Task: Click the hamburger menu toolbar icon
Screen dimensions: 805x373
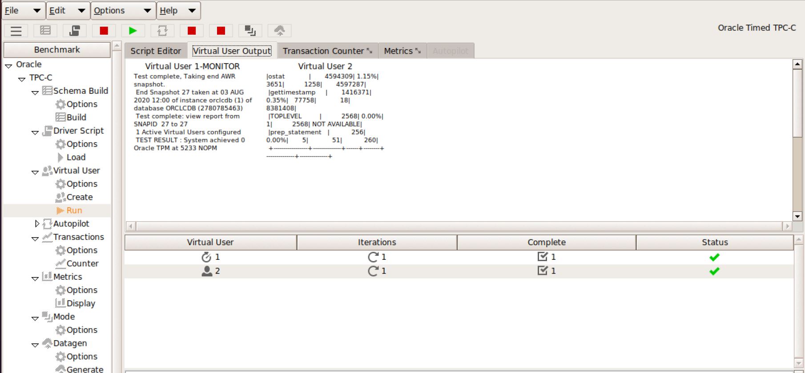Action: pos(16,31)
